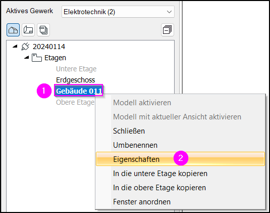Click the plug icon beside 20240114

tap(25, 47)
